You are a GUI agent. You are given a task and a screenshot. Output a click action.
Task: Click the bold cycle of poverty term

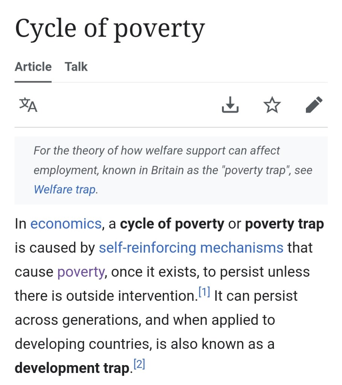pyautogui.click(x=172, y=224)
